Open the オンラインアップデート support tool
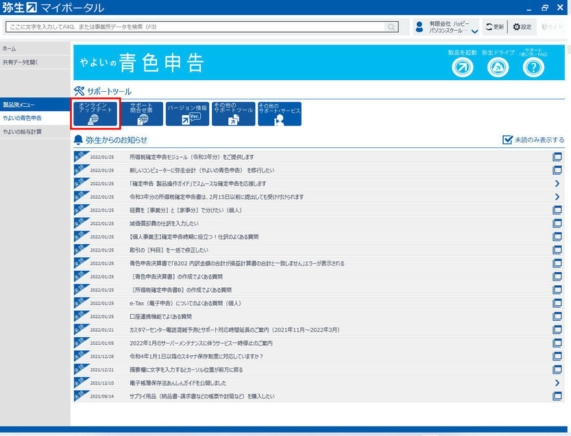571x436 pixels. point(95,114)
